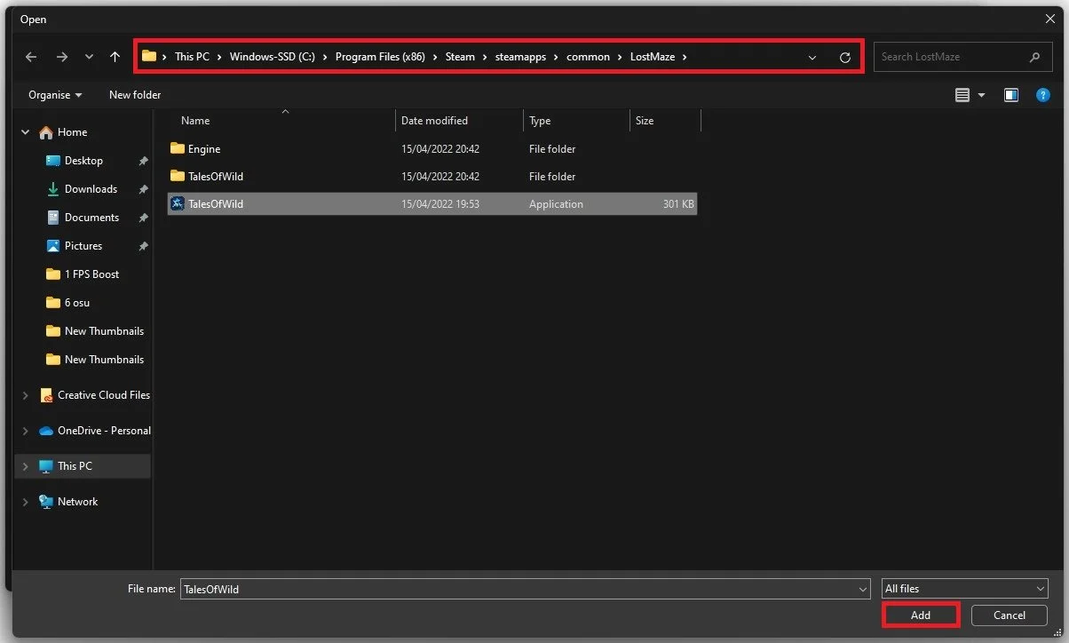Screen dimensions: 1069x643
Task: Open Home in the sidebar
Action: click(72, 132)
